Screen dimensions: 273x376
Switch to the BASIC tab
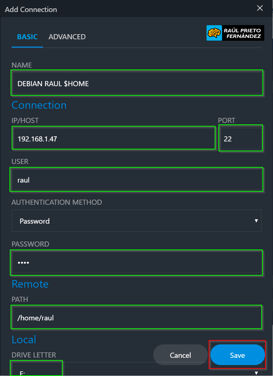[27, 37]
